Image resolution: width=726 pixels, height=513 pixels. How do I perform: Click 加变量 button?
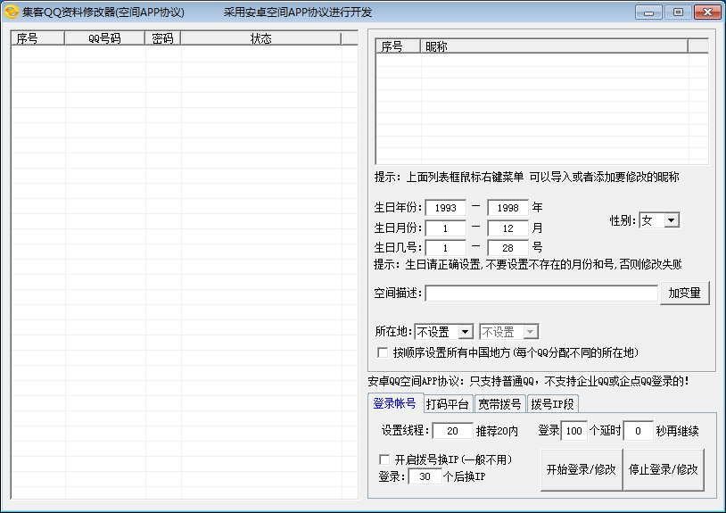pyautogui.click(x=685, y=293)
